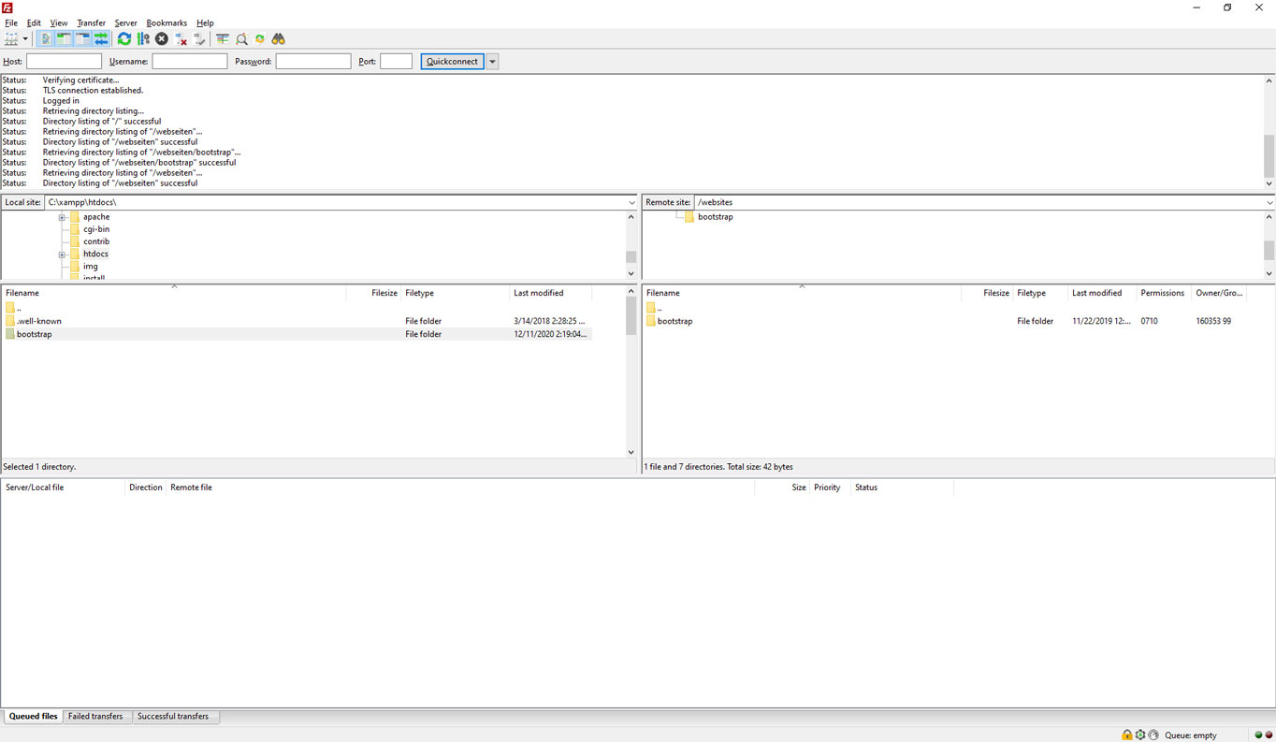The width and height of the screenshot is (1276, 742).
Task: Open the Local site path dropdown
Action: pyautogui.click(x=632, y=202)
